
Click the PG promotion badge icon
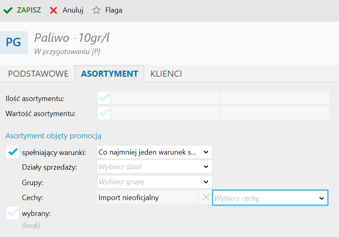point(14,42)
